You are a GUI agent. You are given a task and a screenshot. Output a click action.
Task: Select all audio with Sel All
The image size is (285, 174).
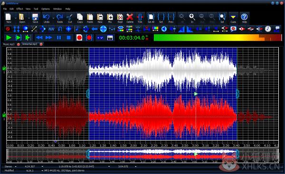coord(151,18)
